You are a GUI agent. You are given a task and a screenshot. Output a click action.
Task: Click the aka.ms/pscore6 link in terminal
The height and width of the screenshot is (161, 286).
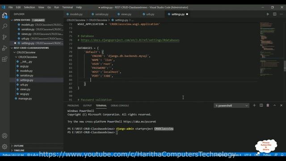click(139, 122)
